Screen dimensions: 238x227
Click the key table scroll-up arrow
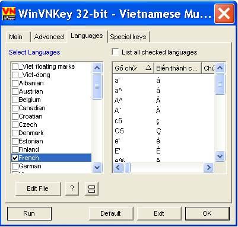pos(220,68)
